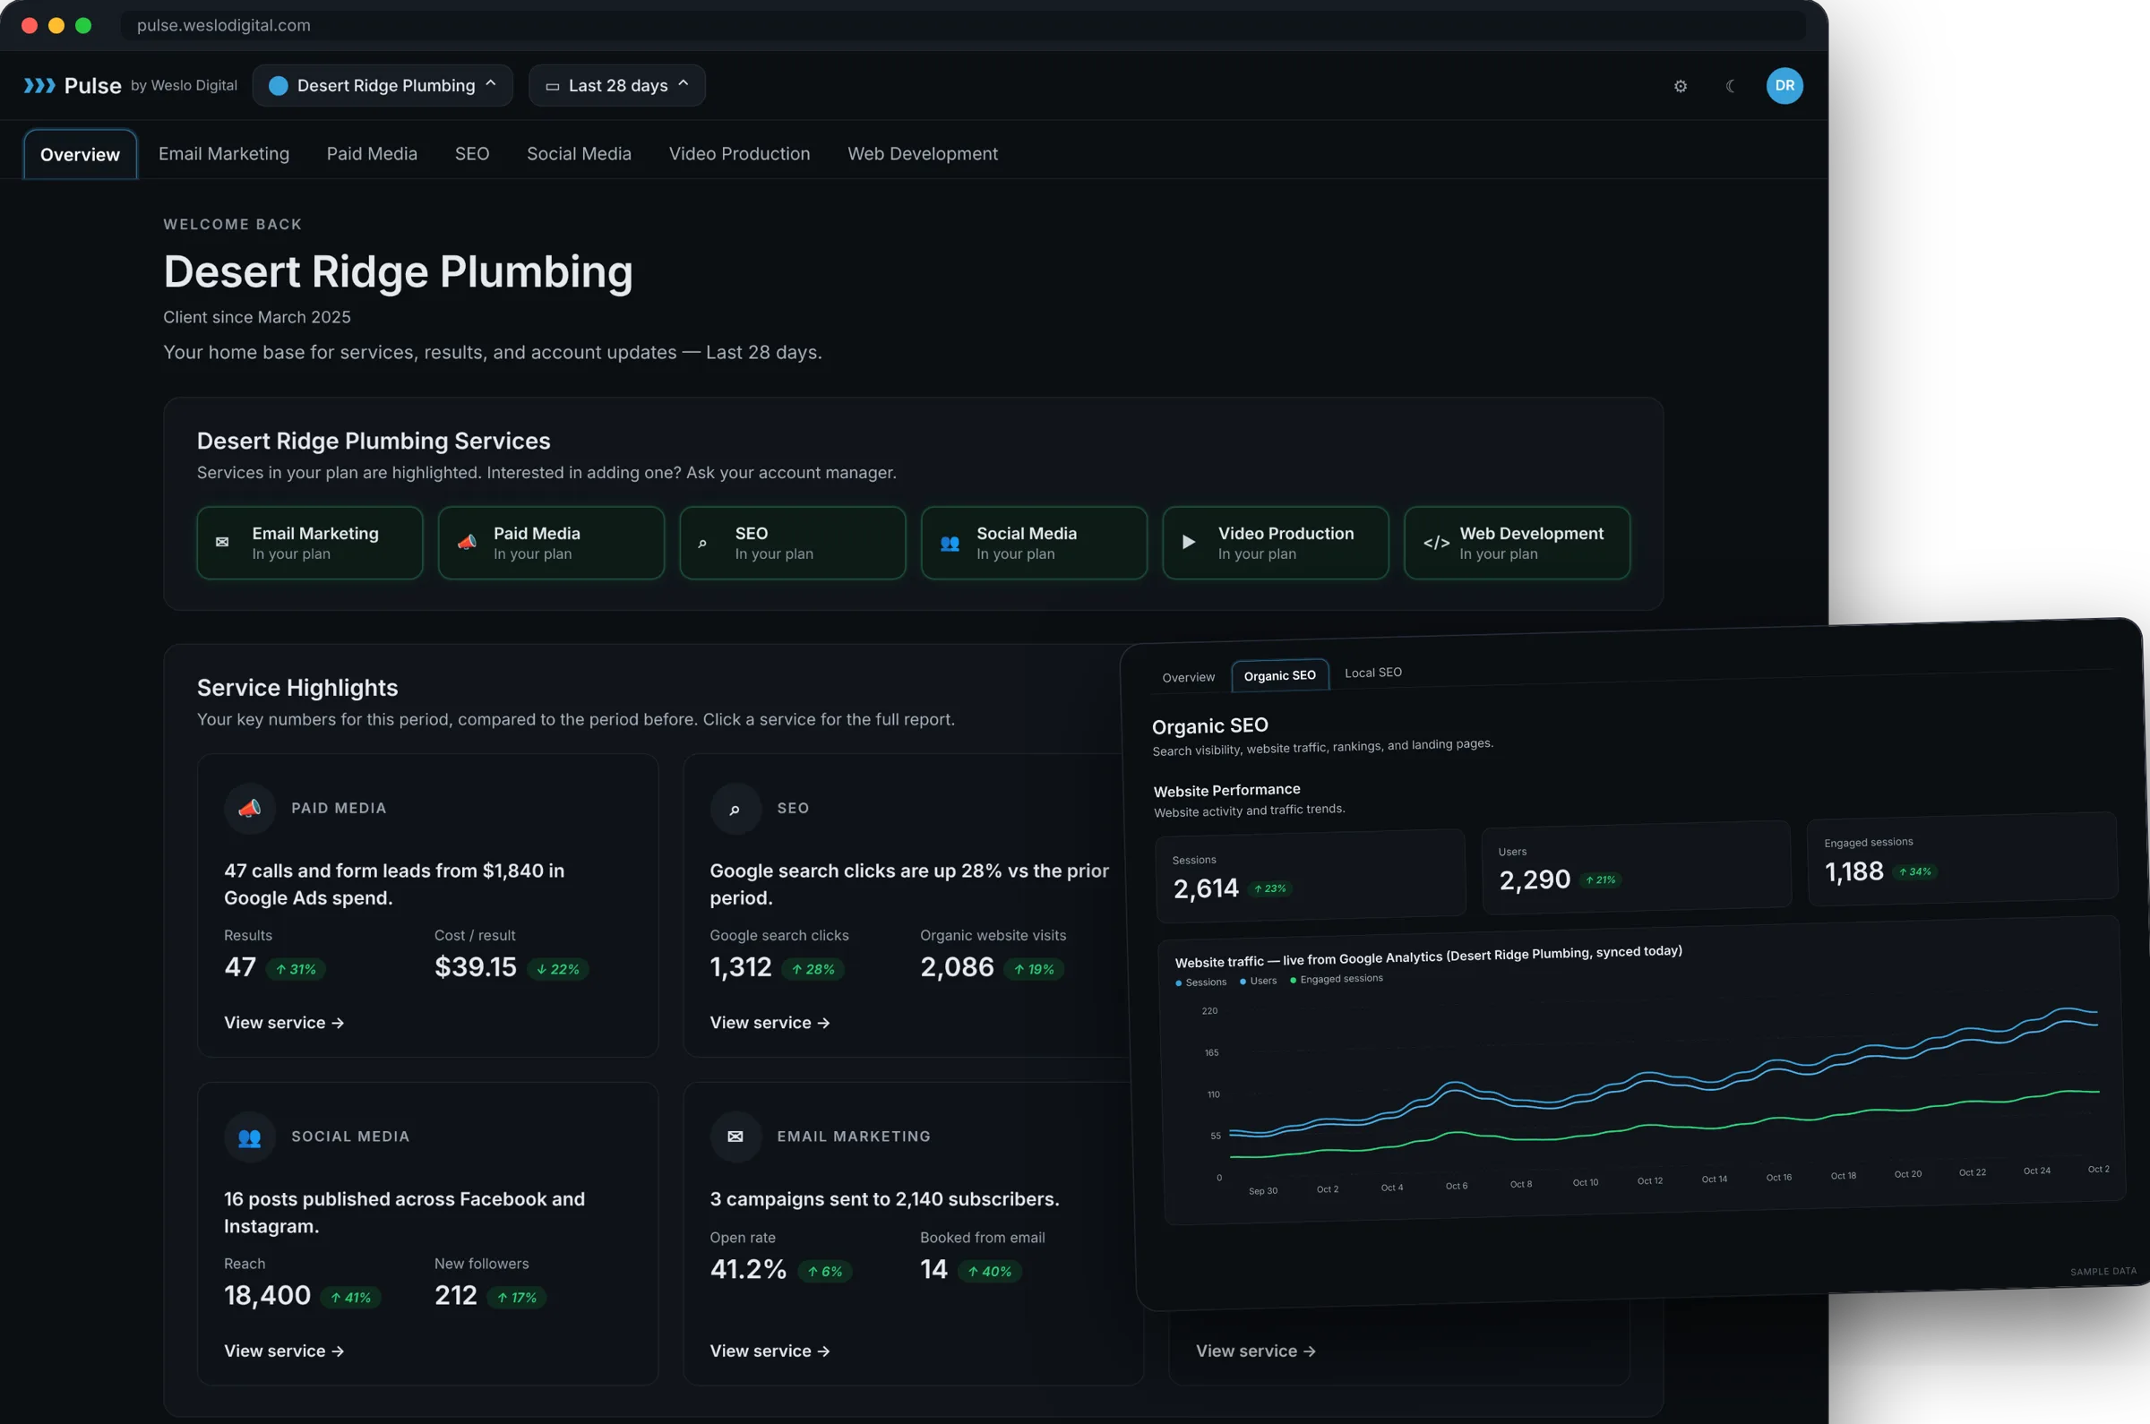Click the 17% new followers badge

517,1298
